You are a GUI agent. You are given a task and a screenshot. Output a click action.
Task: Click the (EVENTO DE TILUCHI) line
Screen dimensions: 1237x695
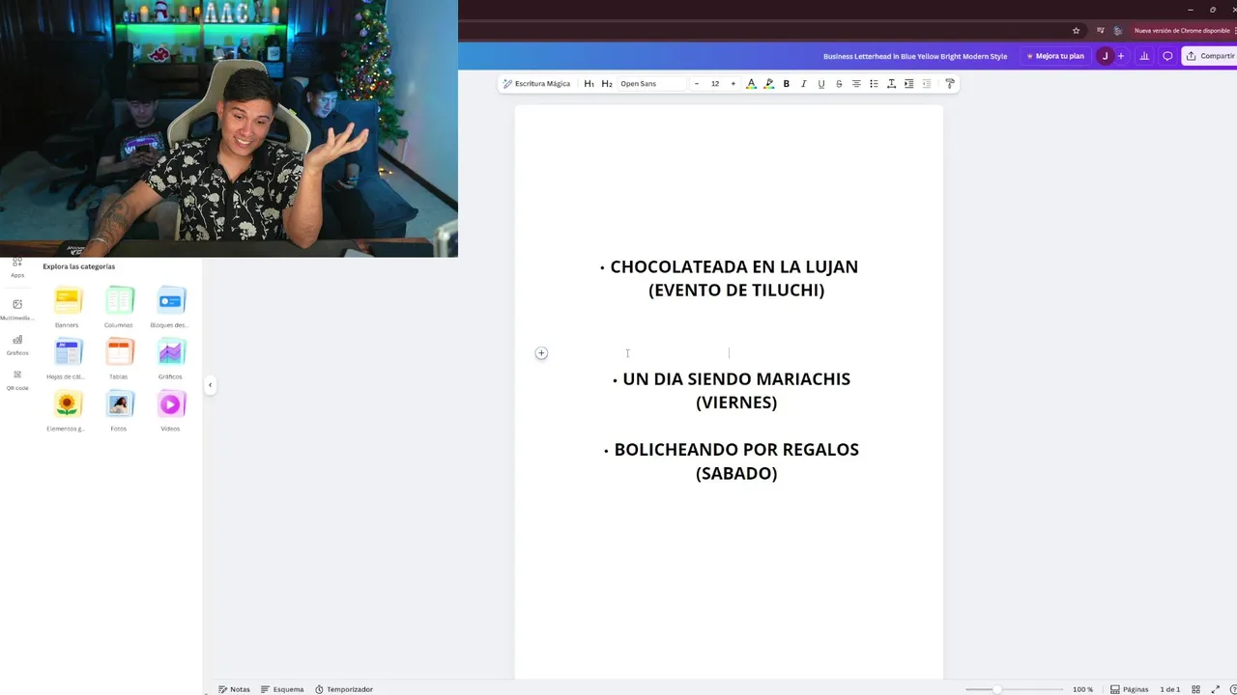point(736,291)
